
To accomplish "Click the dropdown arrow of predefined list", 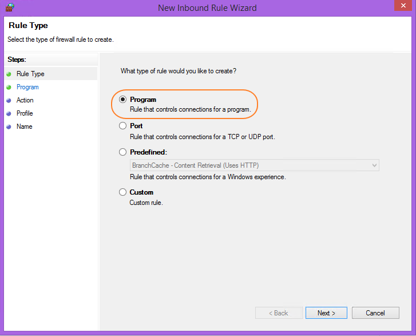I will [374, 165].
